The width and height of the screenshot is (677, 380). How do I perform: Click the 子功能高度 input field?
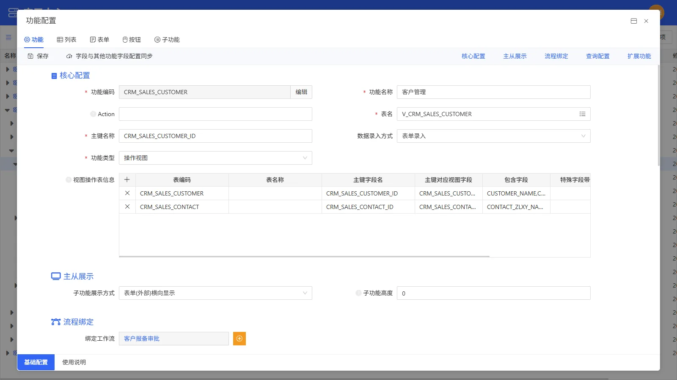pyautogui.click(x=493, y=293)
